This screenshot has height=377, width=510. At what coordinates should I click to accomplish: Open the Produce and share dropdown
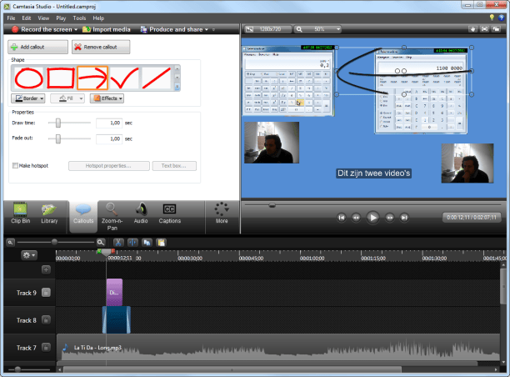click(174, 29)
